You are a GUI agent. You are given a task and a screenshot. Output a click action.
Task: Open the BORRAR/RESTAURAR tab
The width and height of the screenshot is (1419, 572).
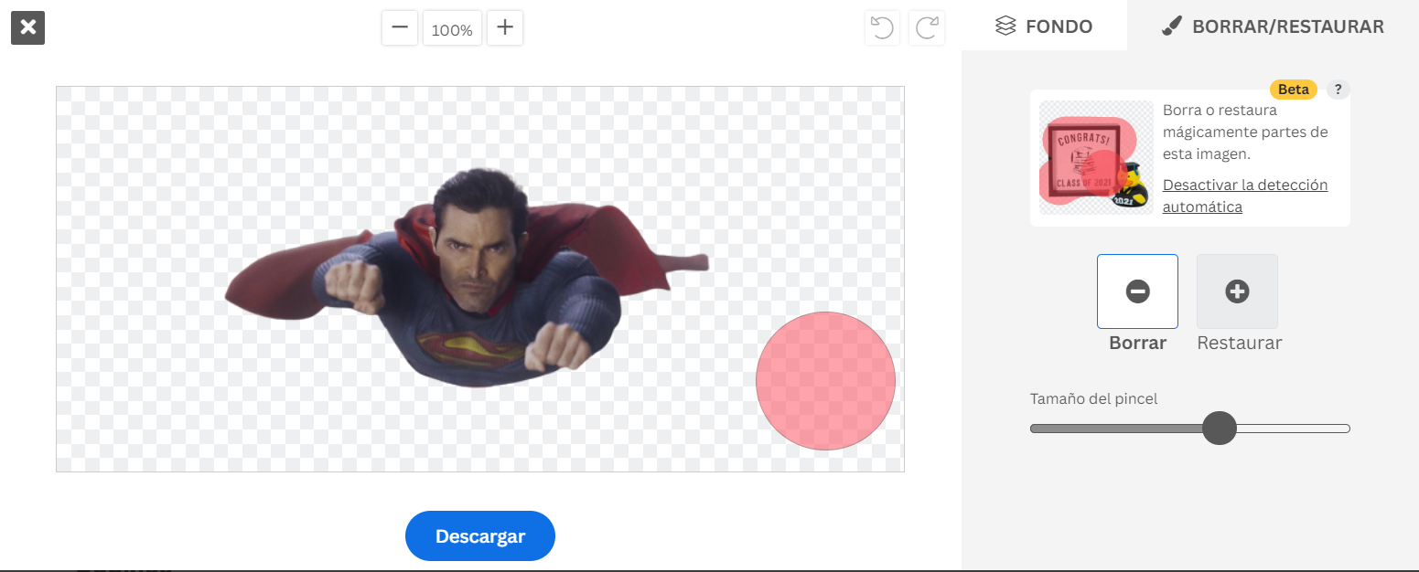(x=1273, y=26)
